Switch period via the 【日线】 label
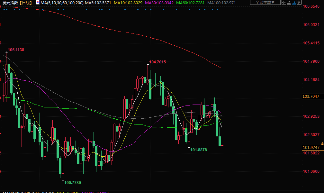This screenshot has width=324, height=193. pos(26,3)
